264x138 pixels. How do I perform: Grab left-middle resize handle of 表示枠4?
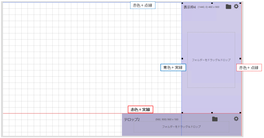[x=182, y=59]
